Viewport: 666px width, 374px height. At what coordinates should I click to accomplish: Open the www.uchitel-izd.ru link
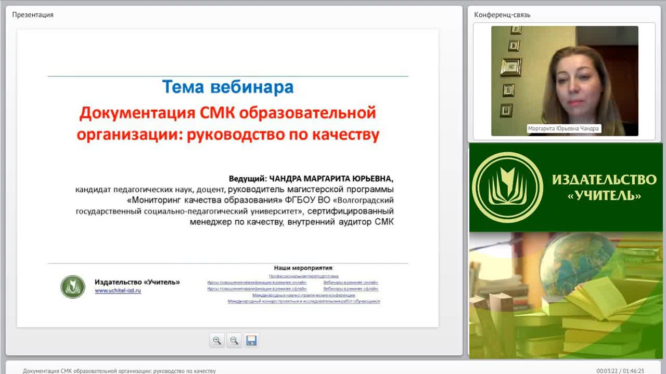point(118,291)
